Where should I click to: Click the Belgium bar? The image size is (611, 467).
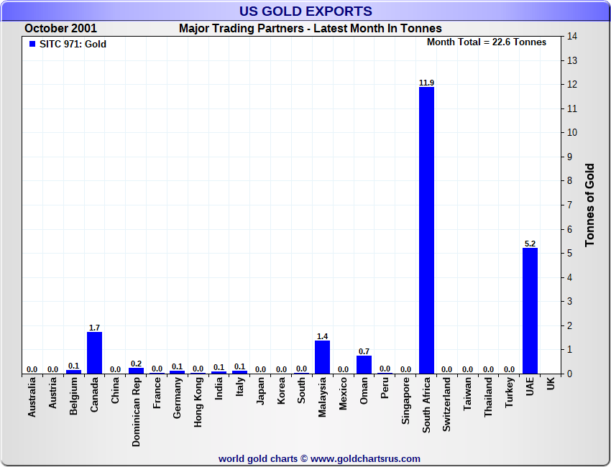(x=73, y=372)
